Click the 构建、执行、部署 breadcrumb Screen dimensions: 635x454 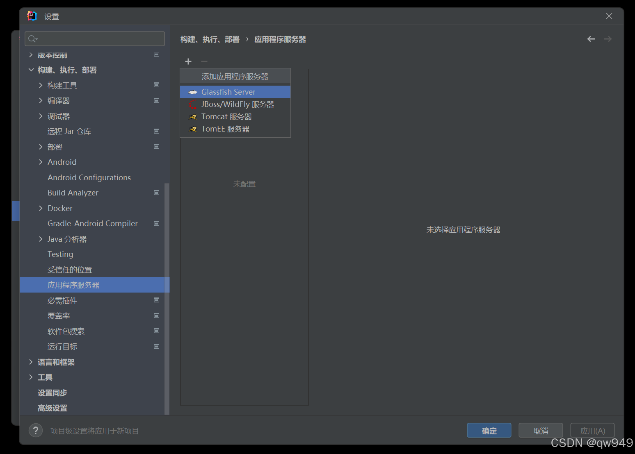coord(210,39)
